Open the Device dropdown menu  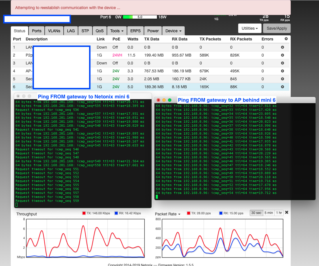(173, 31)
